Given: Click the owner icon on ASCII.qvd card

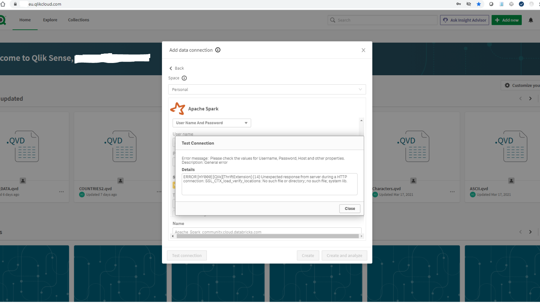Looking at the screenshot, I should coord(511,181).
